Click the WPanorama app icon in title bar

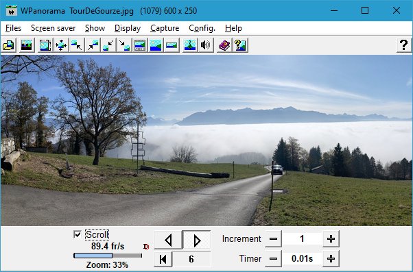(12, 11)
